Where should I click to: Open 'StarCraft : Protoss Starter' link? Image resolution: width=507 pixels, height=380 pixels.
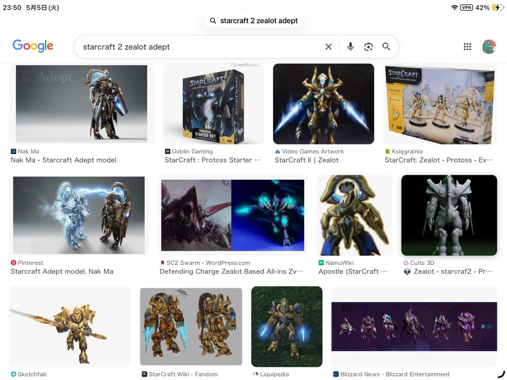click(x=213, y=160)
